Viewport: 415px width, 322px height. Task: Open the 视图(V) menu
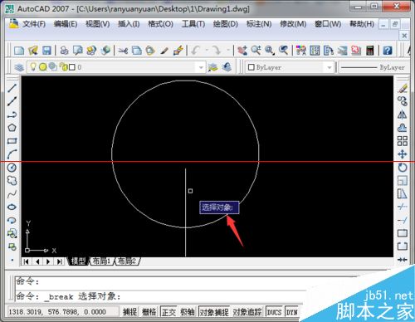click(x=98, y=24)
